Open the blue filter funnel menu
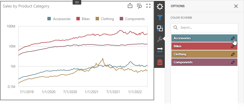 (160, 17)
